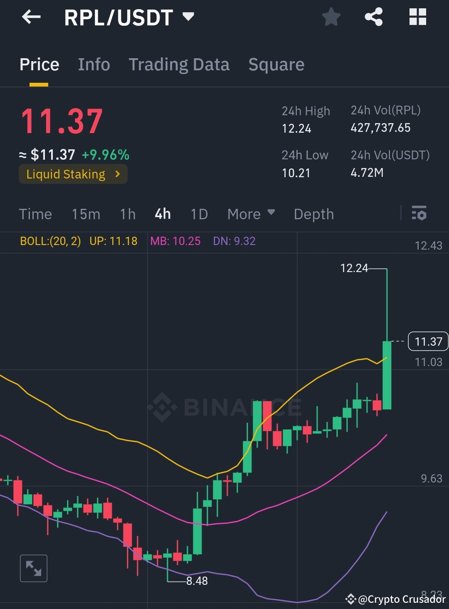The height and width of the screenshot is (609, 449).
Task: Tap the fullscreen chart expand icon
Action: coord(34,568)
